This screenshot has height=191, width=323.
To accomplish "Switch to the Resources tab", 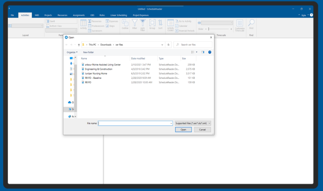I will click(62, 15).
